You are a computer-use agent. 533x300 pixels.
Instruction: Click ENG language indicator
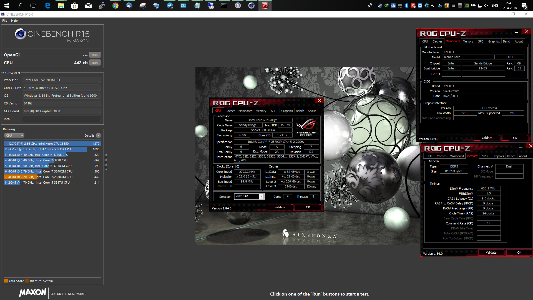click(x=495, y=6)
